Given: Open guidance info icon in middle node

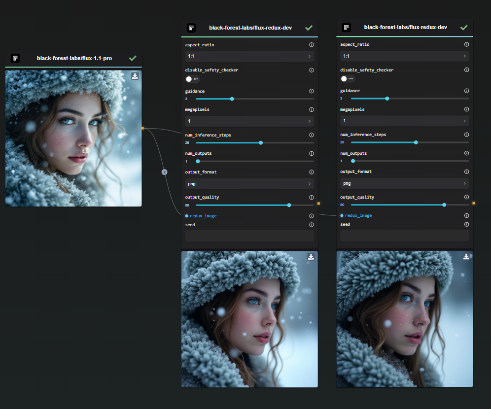Looking at the screenshot, I should (x=311, y=91).
